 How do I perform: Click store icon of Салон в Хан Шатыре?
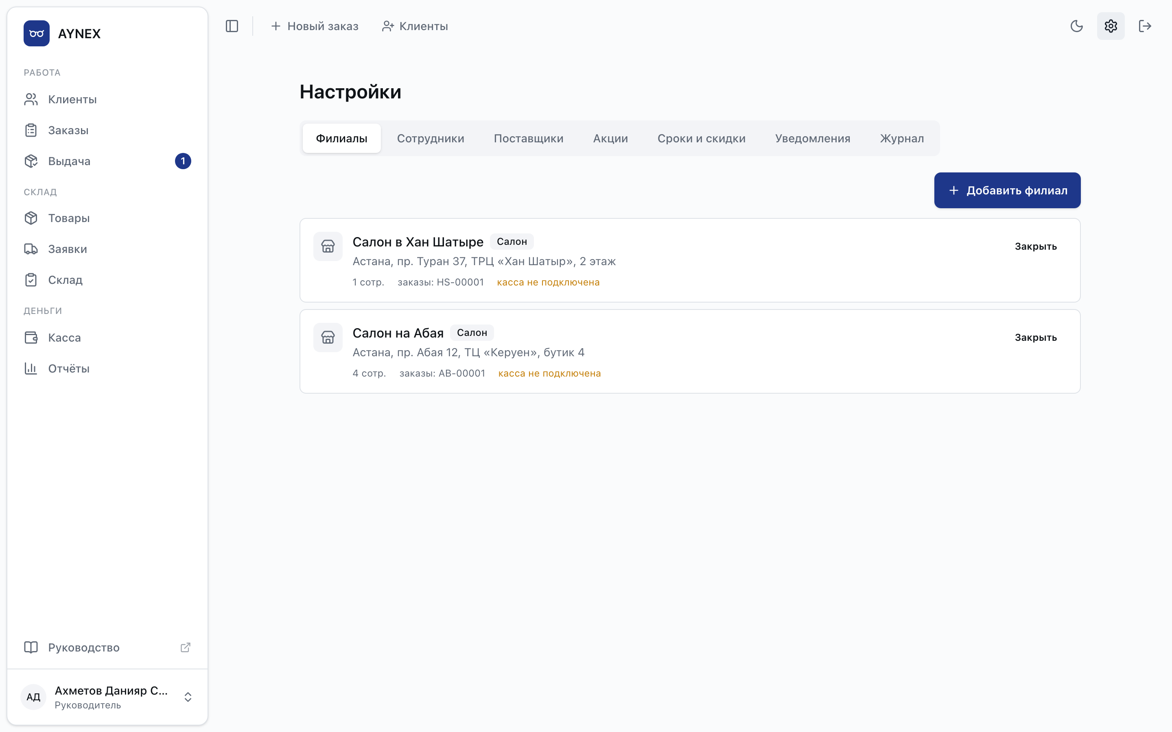point(328,246)
